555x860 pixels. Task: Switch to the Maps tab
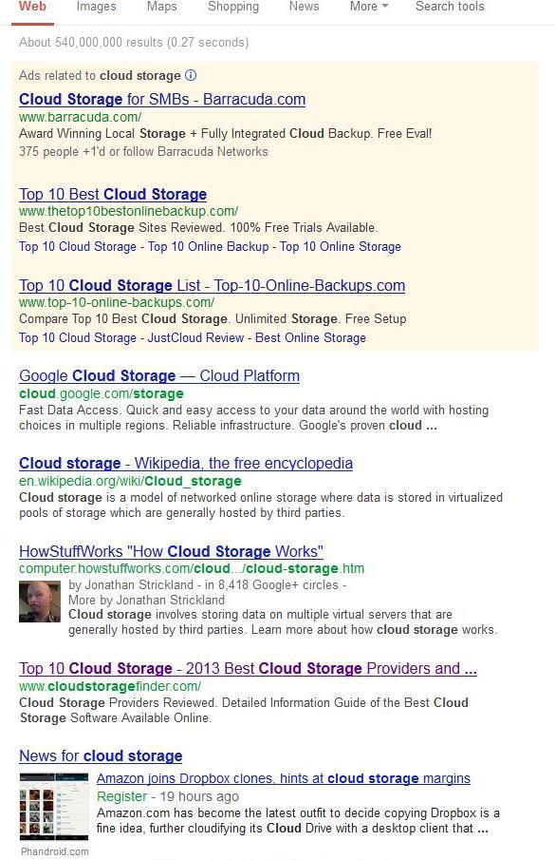[x=162, y=7]
